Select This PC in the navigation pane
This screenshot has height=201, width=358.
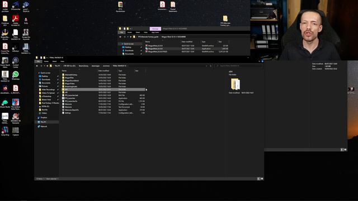point(43,122)
